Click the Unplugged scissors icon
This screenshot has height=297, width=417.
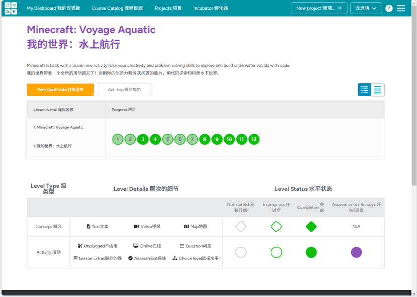pyautogui.click(x=80, y=246)
